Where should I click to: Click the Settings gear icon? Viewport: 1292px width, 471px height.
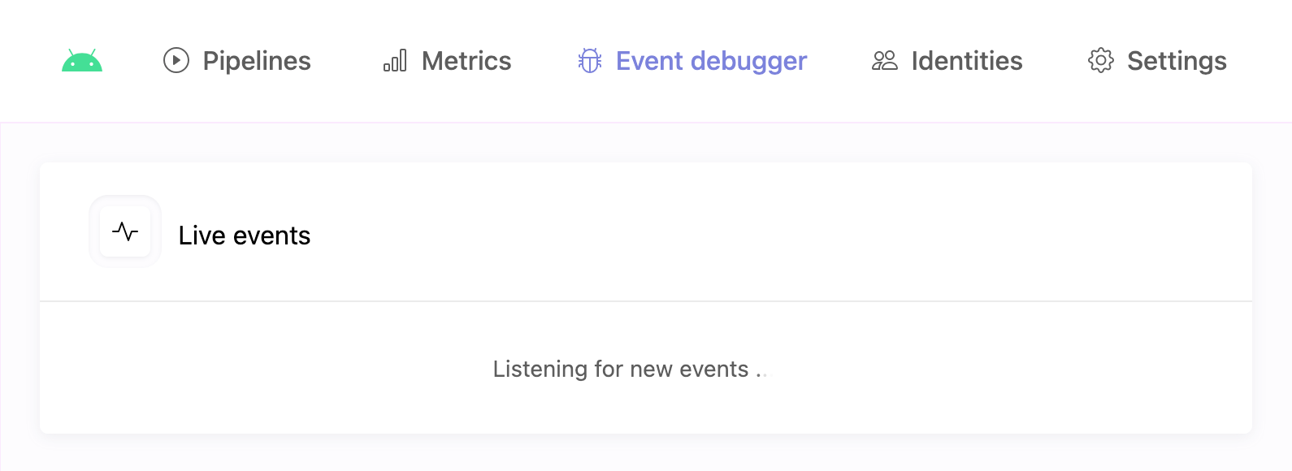(x=1101, y=60)
